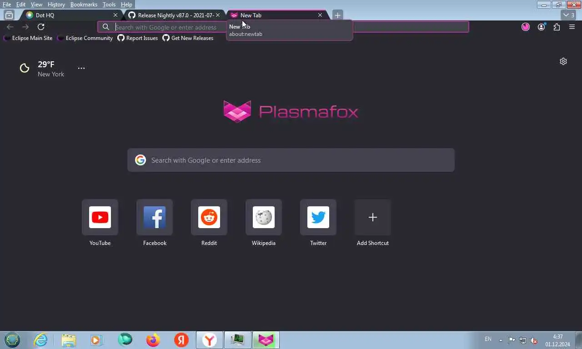
Task: Open the Tools menu
Action: tap(109, 5)
